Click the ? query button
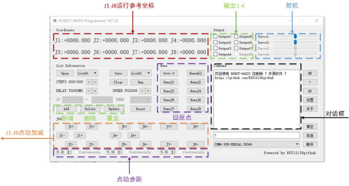 (310, 82)
